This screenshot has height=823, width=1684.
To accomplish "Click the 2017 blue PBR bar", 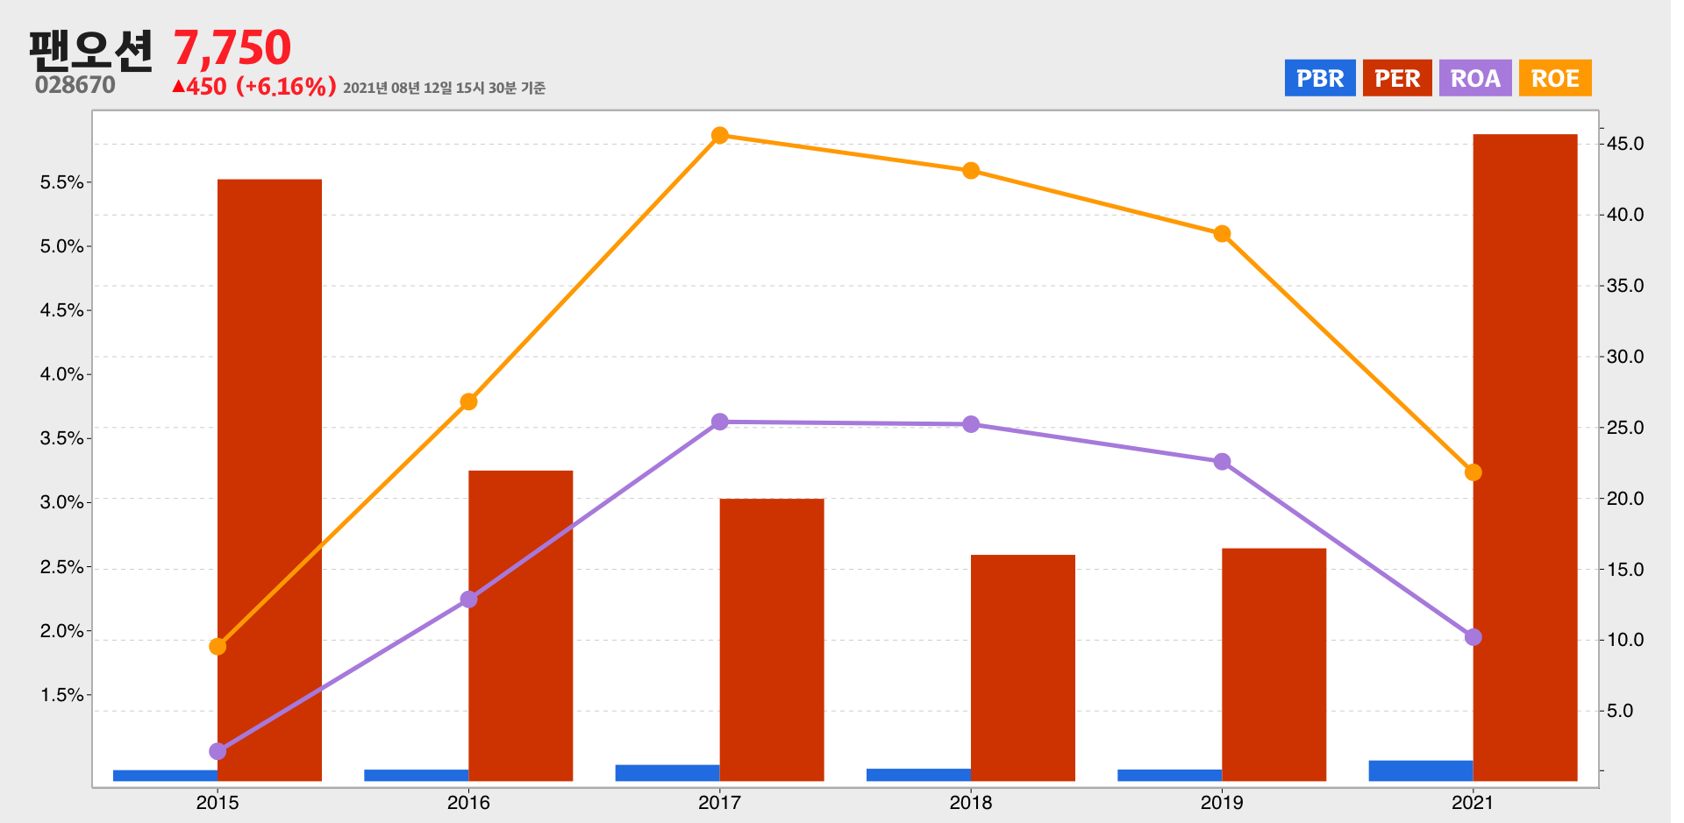I will coord(667,773).
